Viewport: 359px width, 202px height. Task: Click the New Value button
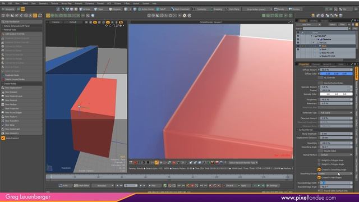(x=21, y=125)
